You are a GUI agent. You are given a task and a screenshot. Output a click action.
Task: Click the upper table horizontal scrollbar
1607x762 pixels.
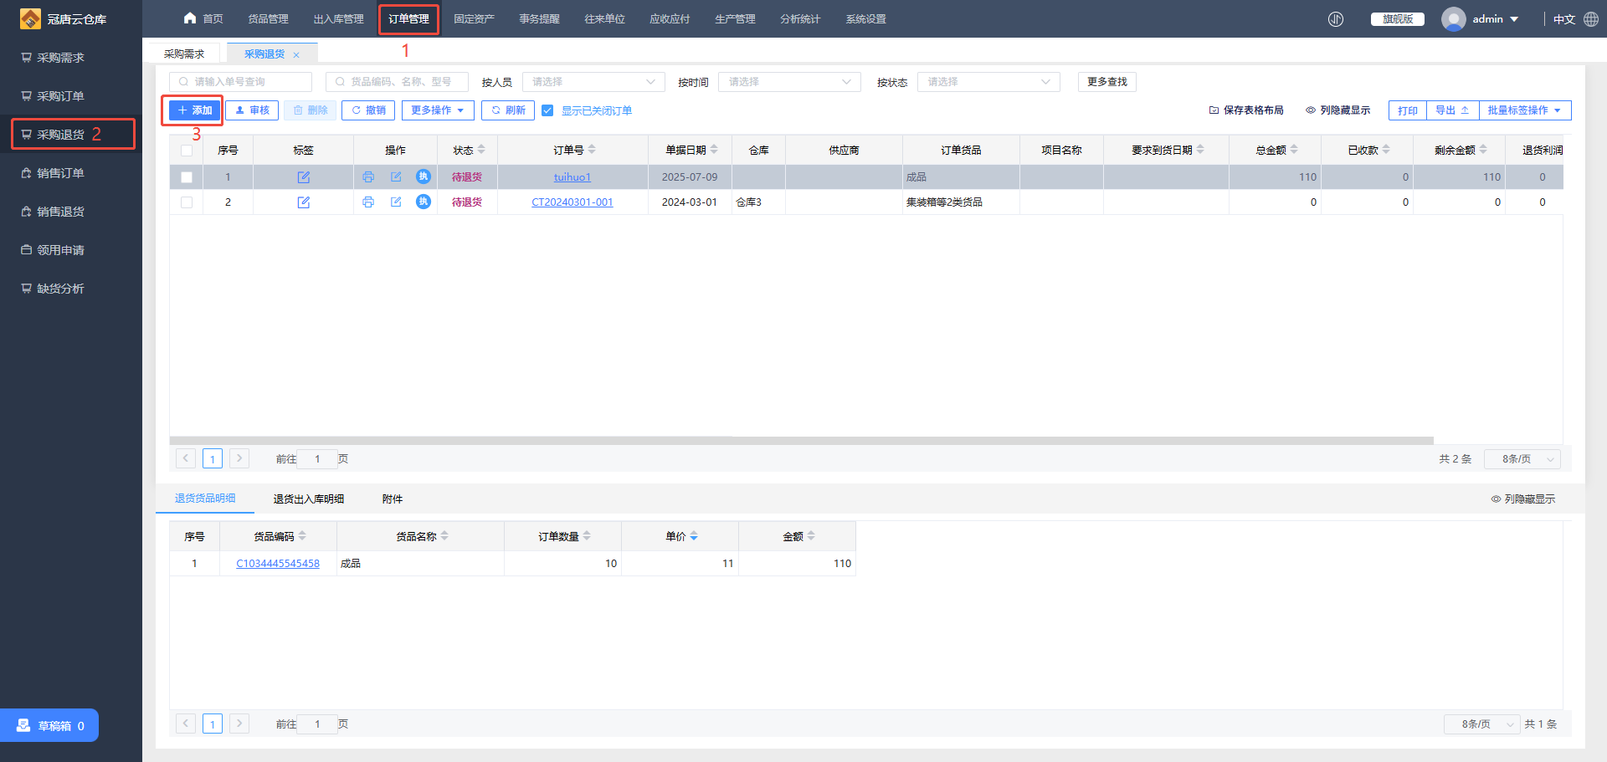point(801,440)
